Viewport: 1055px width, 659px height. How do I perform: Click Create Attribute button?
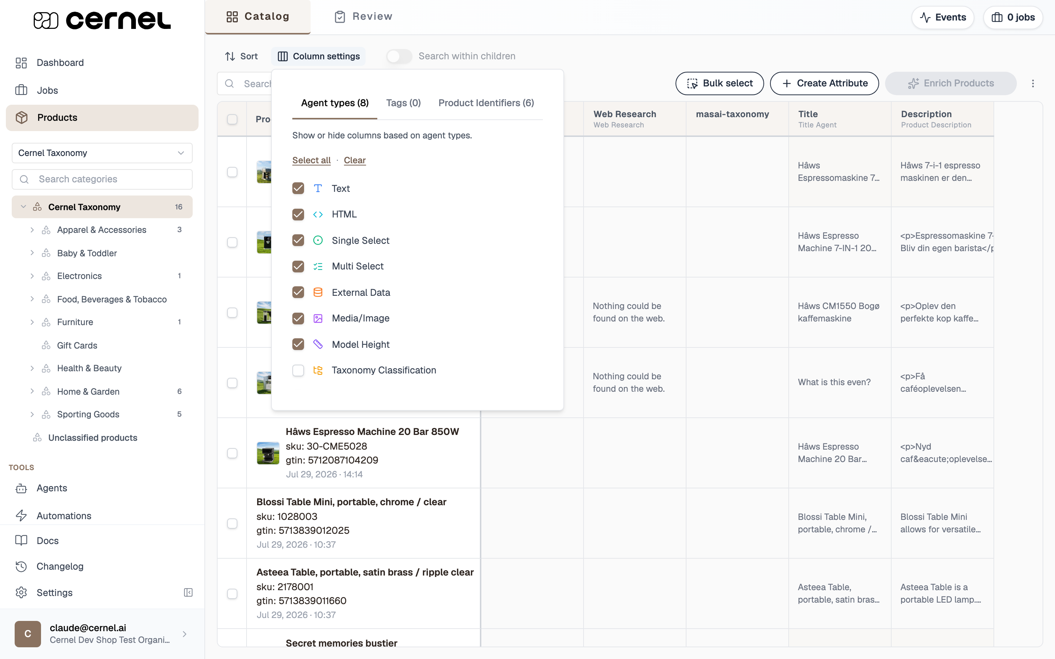(824, 83)
